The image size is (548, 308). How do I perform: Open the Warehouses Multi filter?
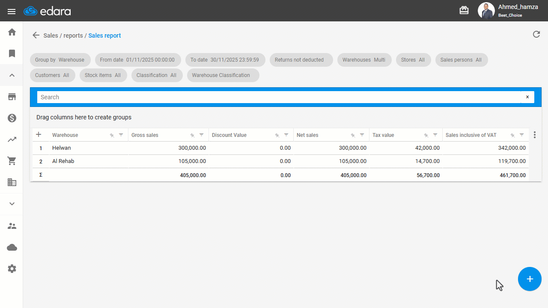364,60
